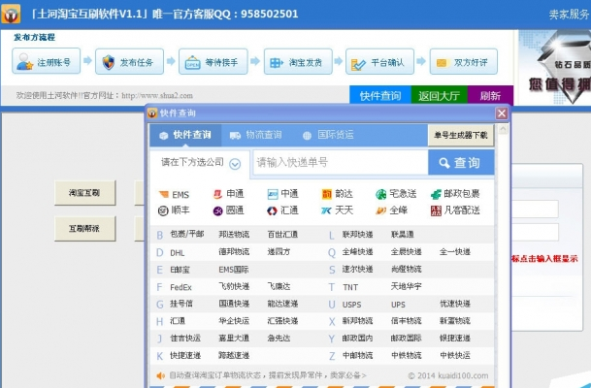Click the green 返回大厅 button
Screen dimensions: 591x388
pos(439,96)
